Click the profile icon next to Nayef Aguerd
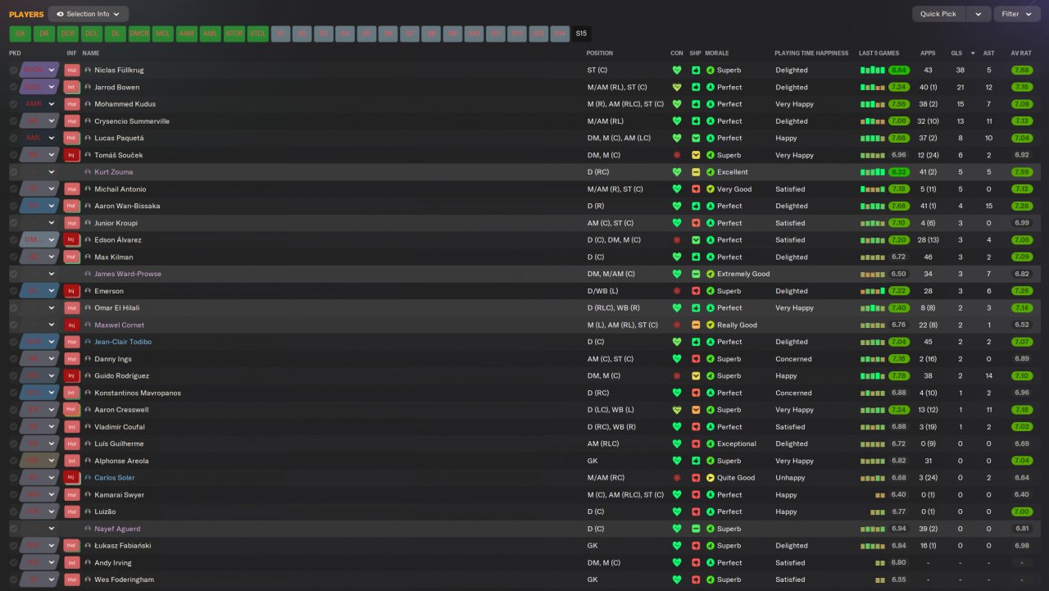The image size is (1049, 591). click(88, 529)
